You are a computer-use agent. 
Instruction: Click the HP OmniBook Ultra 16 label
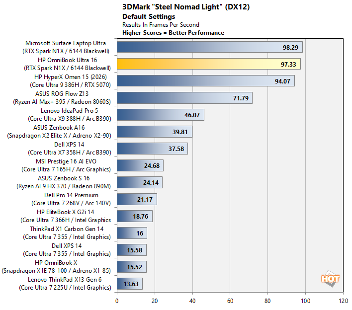click(x=67, y=64)
